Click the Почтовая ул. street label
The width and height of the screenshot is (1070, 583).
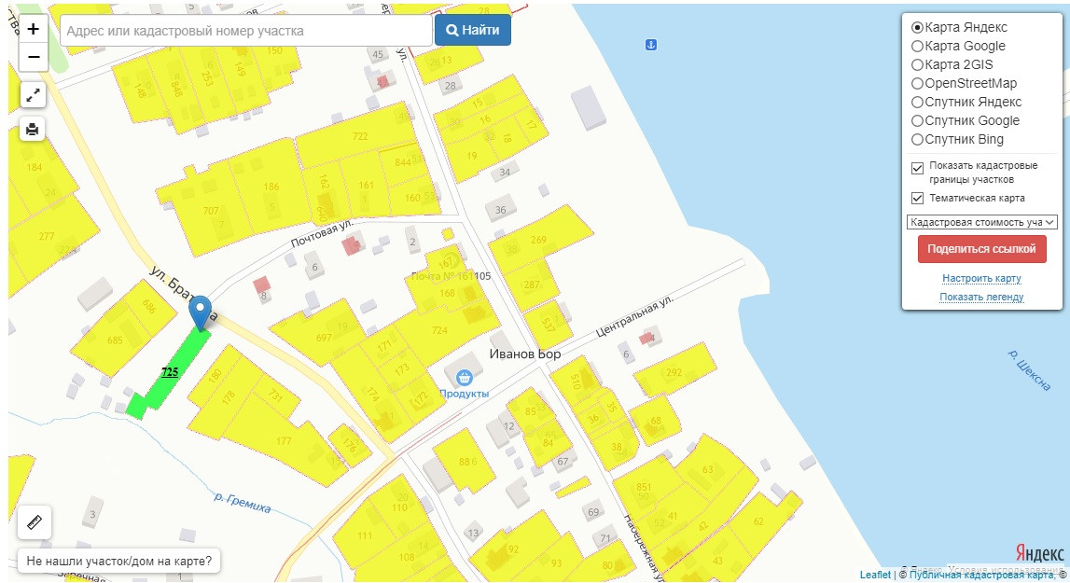click(x=322, y=233)
